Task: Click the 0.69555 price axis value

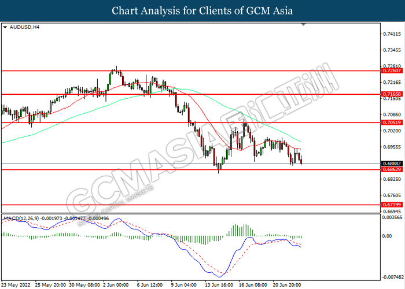Action: coord(392,147)
